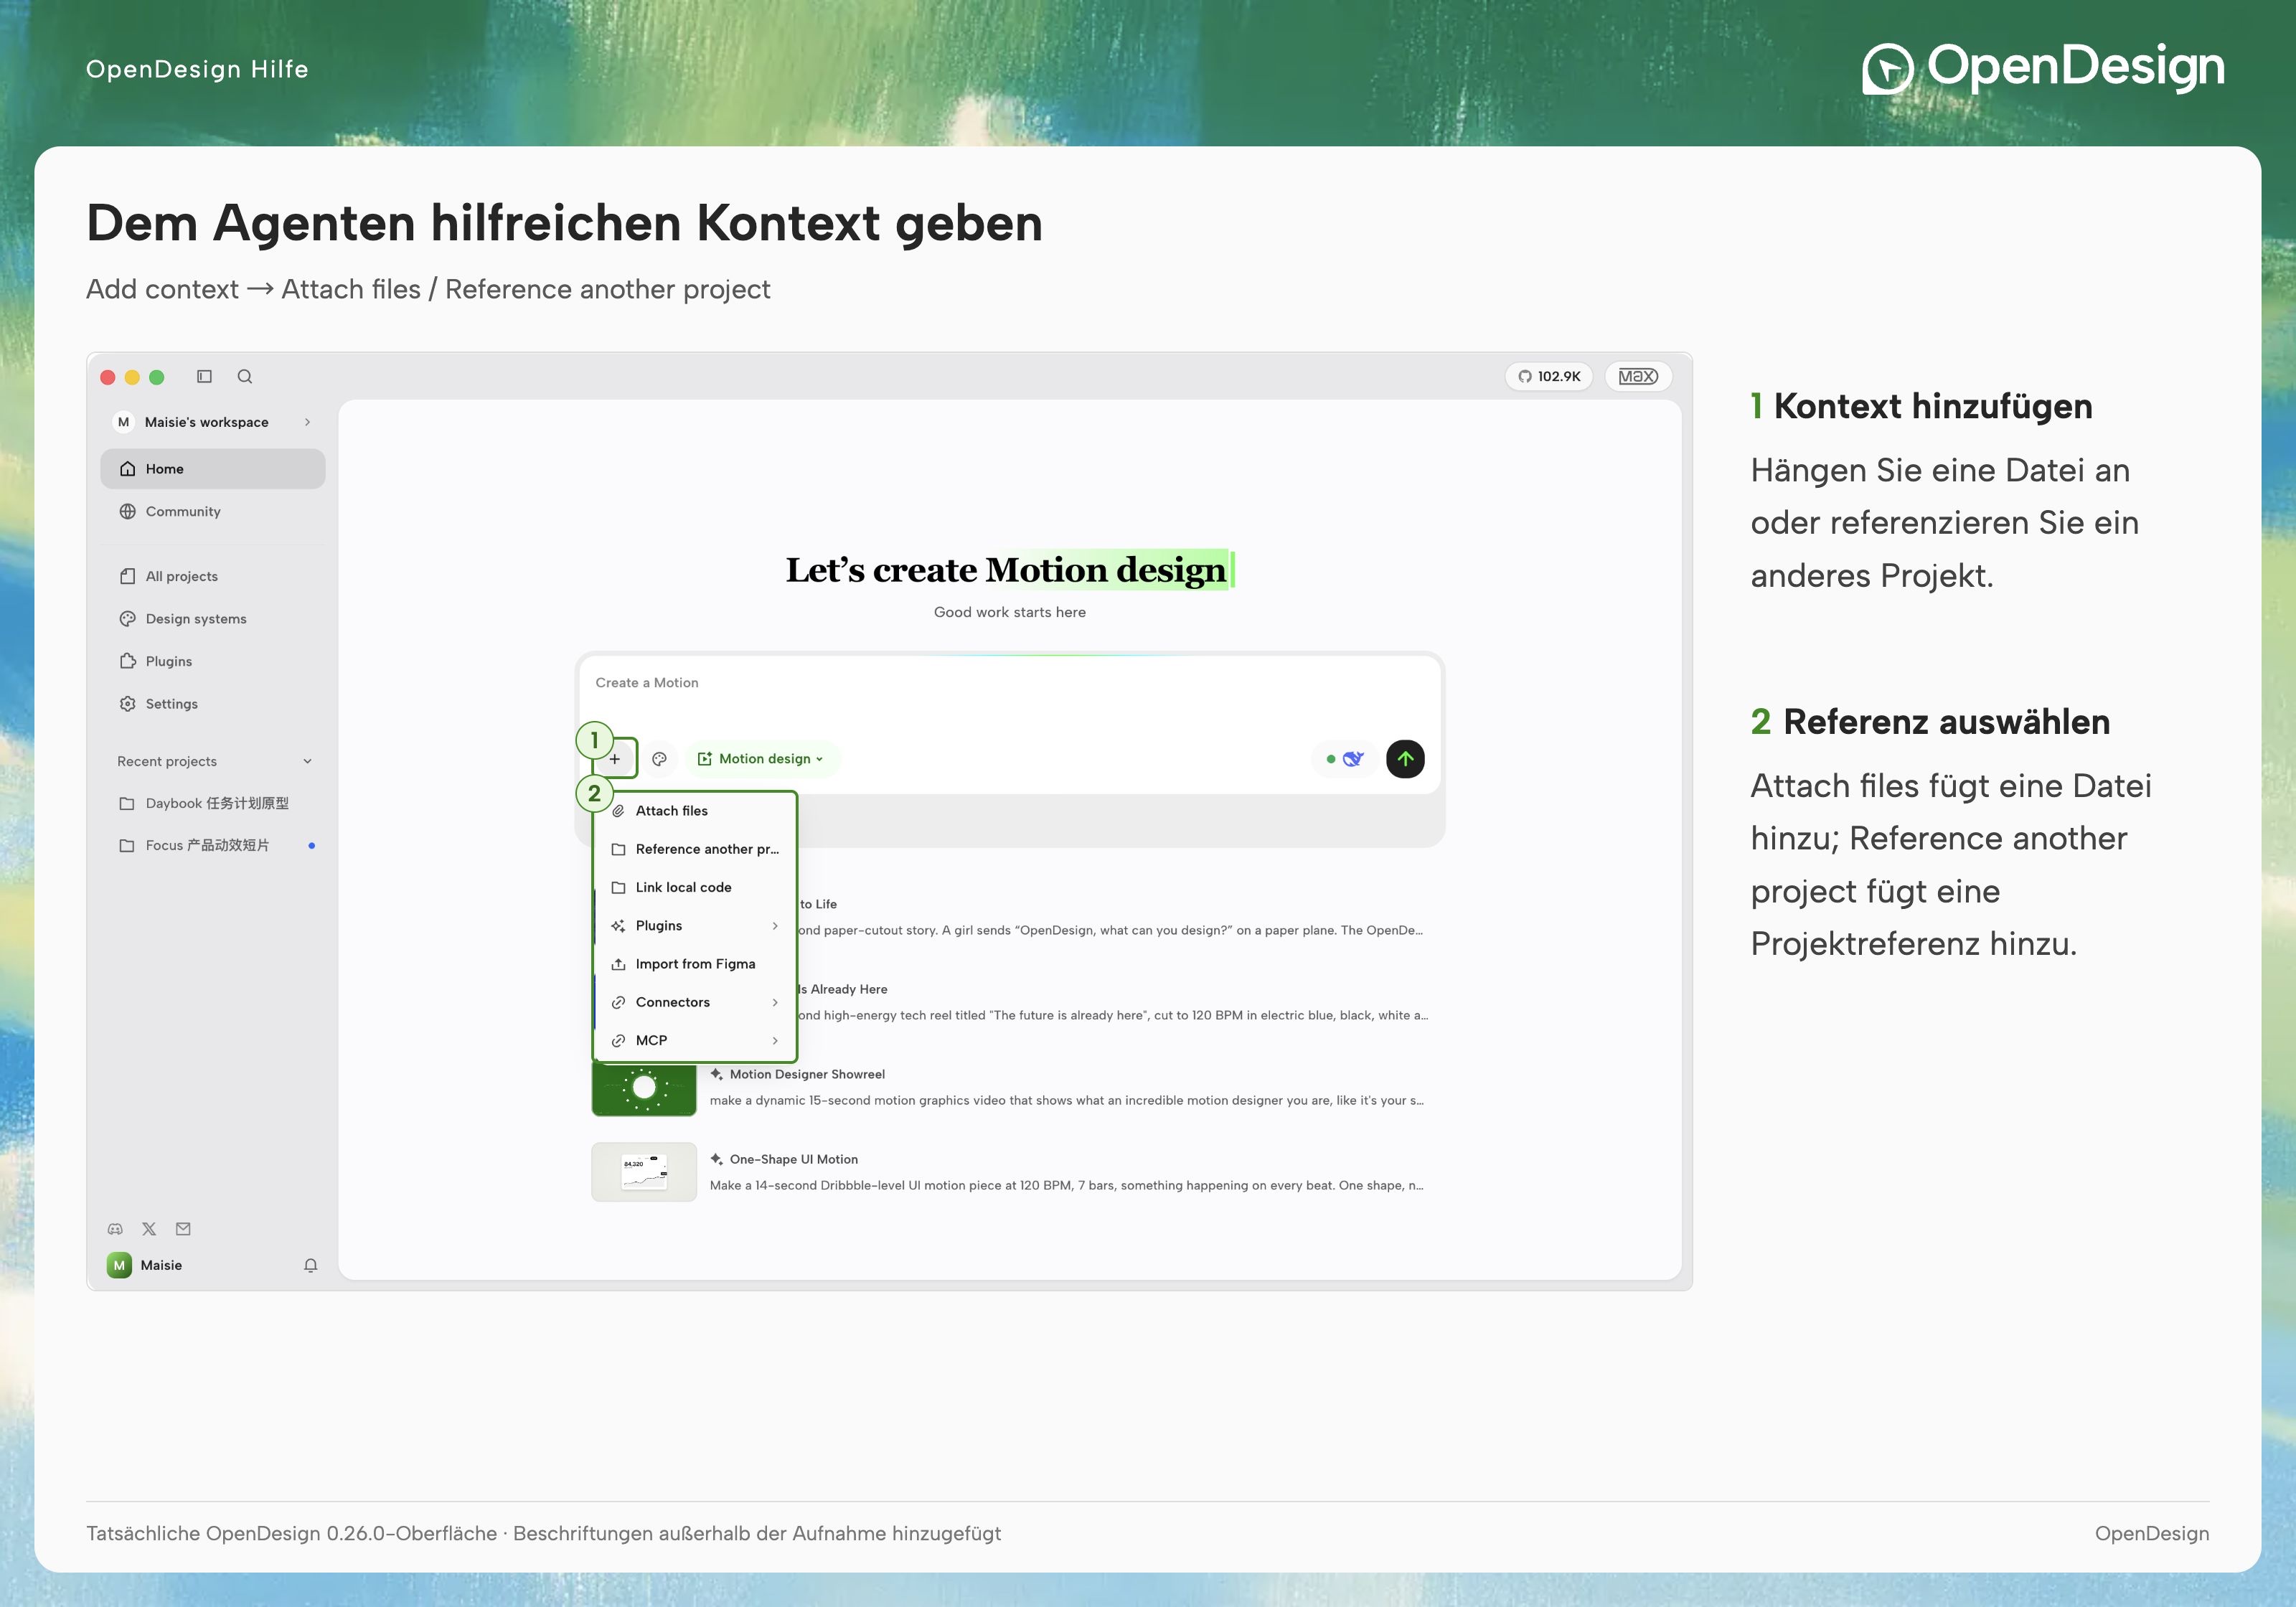Choose Attach files from the menu

tap(695, 811)
